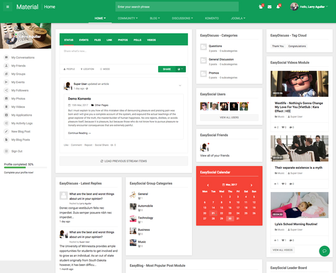Screen dimensions: 336x273
Task: Go to next month in calendar
Action: [x=251, y=185]
